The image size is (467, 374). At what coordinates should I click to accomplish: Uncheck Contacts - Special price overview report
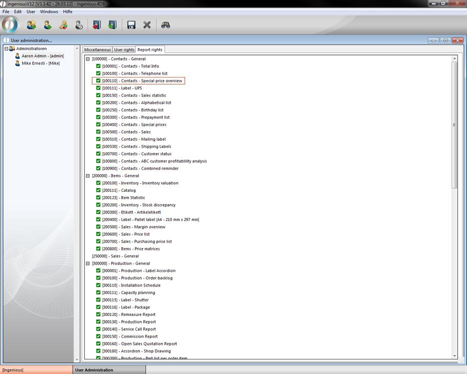click(x=99, y=80)
